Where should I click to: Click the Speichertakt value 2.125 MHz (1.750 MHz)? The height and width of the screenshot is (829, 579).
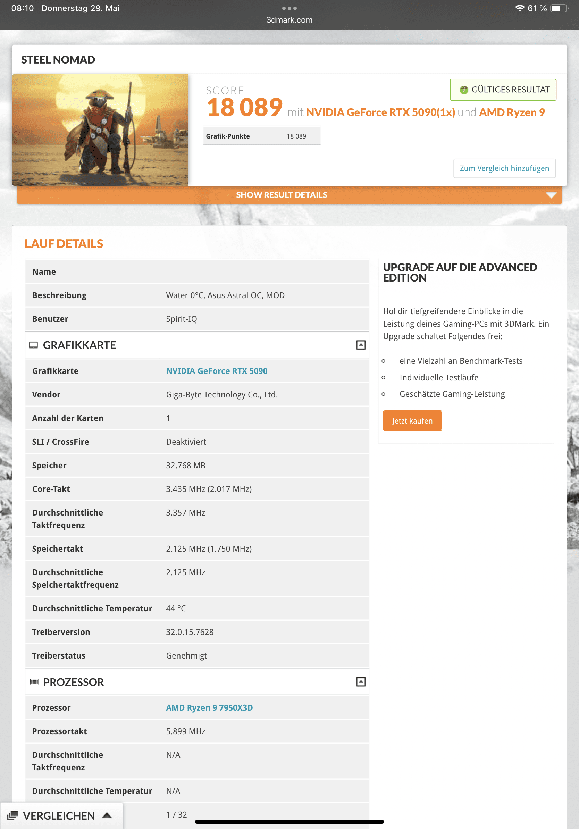tap(209, 549)
